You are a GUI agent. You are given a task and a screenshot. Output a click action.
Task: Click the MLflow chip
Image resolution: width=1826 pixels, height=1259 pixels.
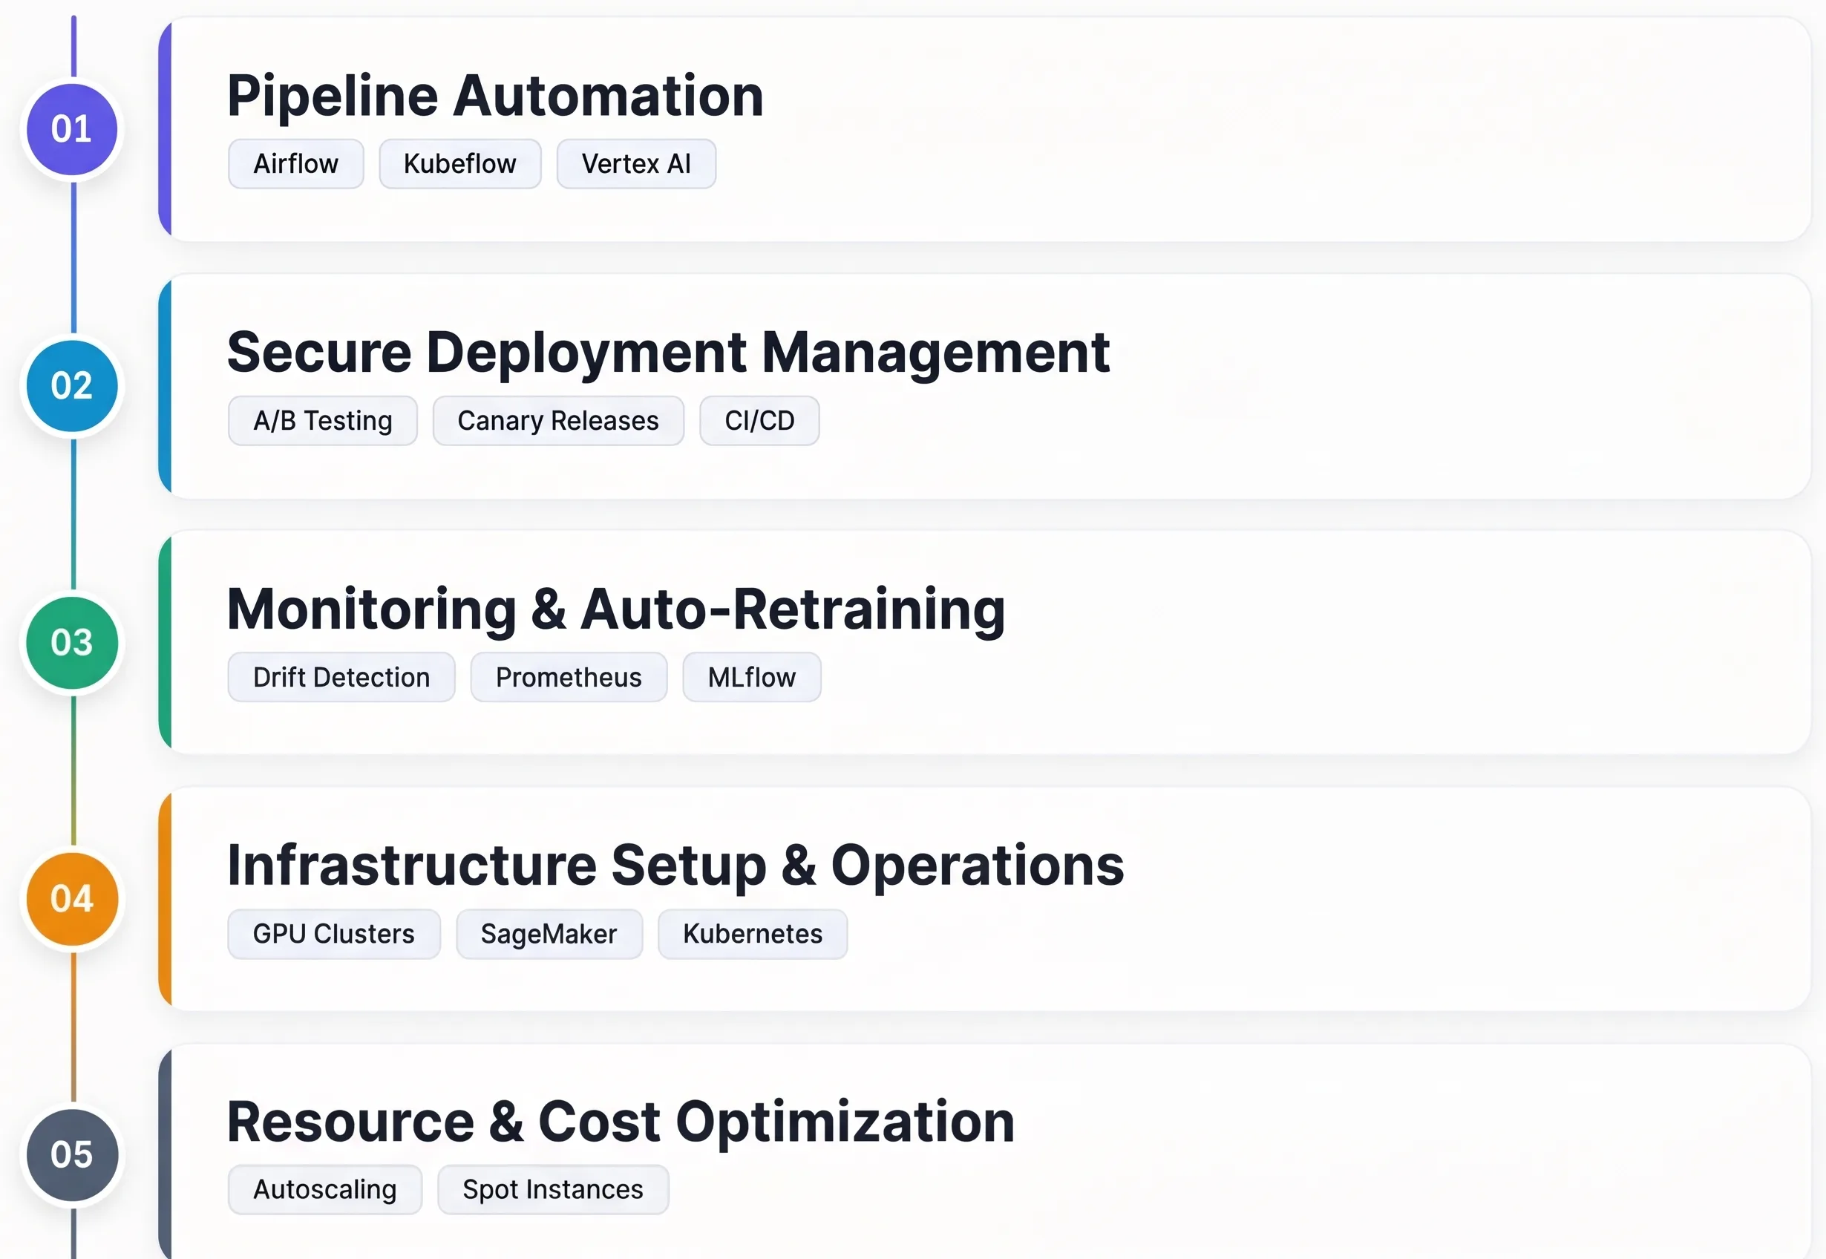pos(752,677)
